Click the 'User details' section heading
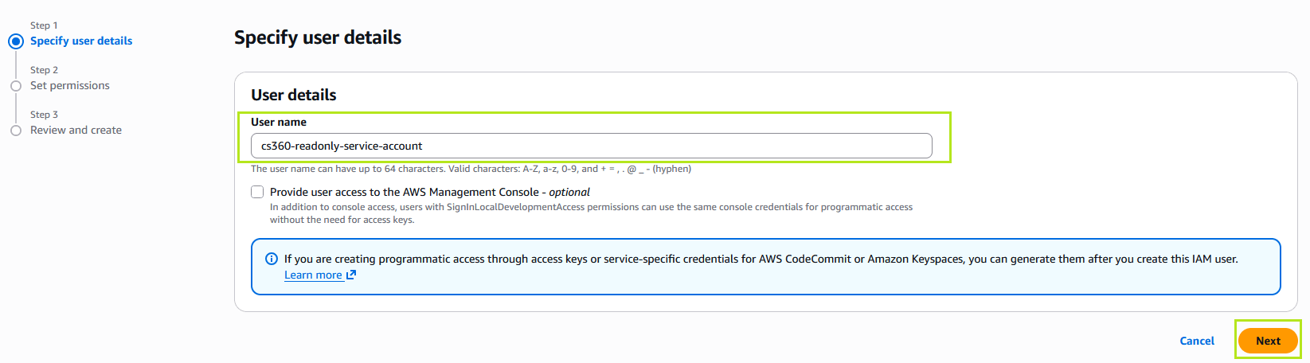The width and height of the screenshot is (1310, 363). pos(294,95)
